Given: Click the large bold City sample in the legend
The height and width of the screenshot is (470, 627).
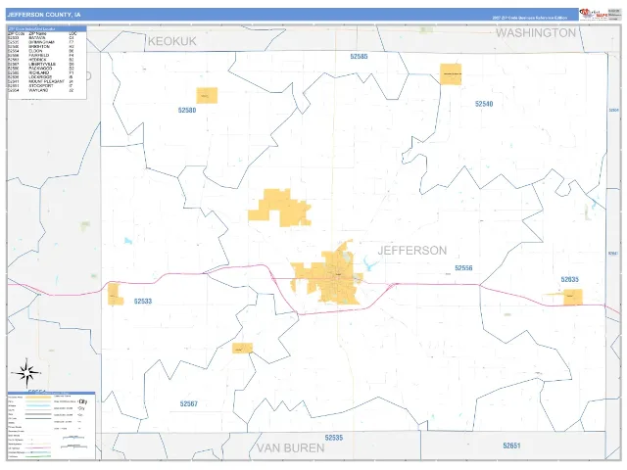Looking at the screenshot, I should 83,401.
